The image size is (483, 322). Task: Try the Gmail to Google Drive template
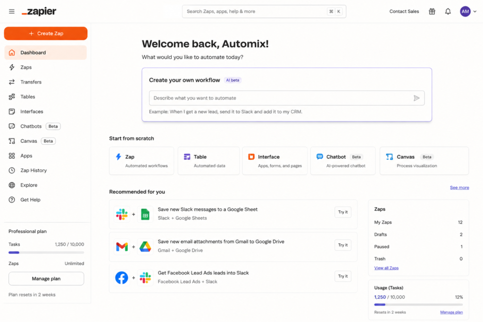(343, 245)
